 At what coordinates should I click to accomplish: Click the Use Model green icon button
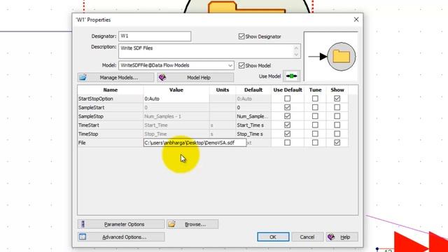coord(291,76)
